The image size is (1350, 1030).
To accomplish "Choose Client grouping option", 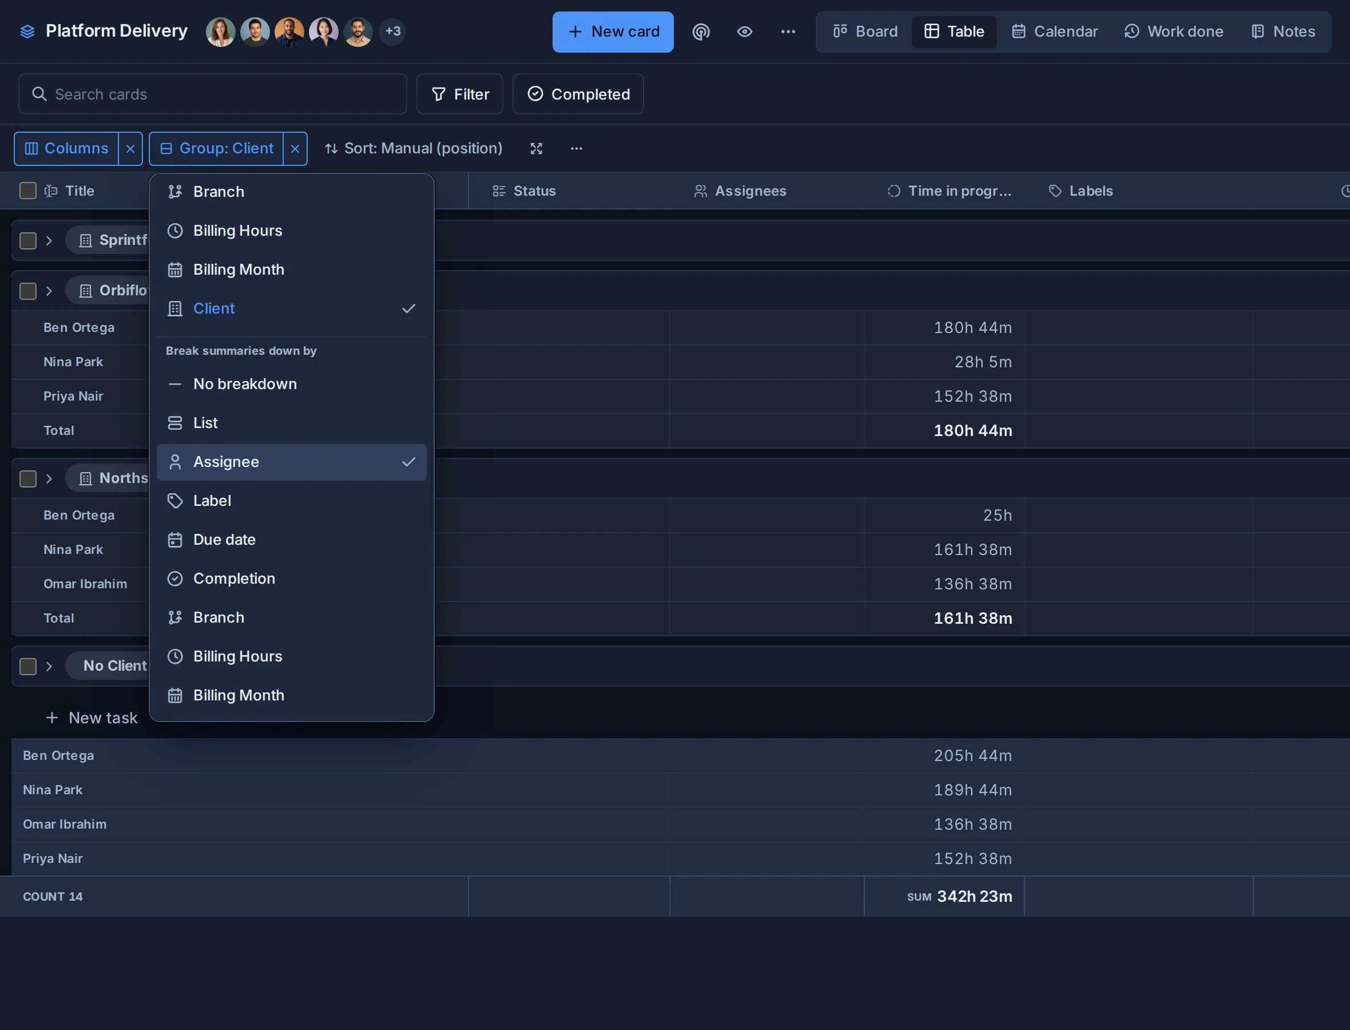I will [x=292, y=308].
